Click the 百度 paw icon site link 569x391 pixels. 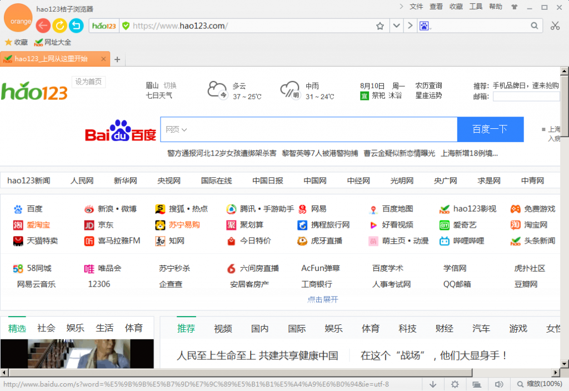(x=18, y=209)
